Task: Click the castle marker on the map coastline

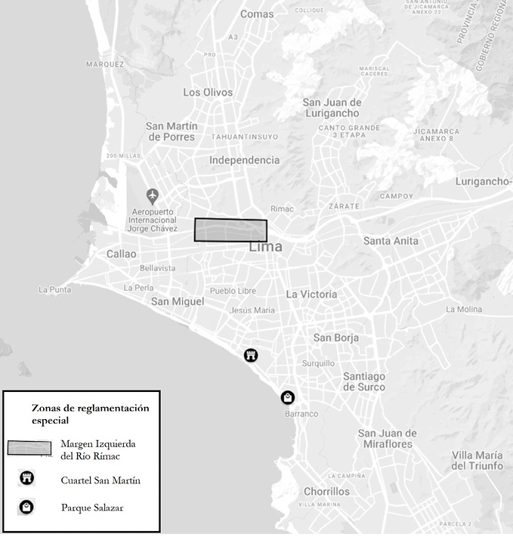Action: click(x=251, y=355)
